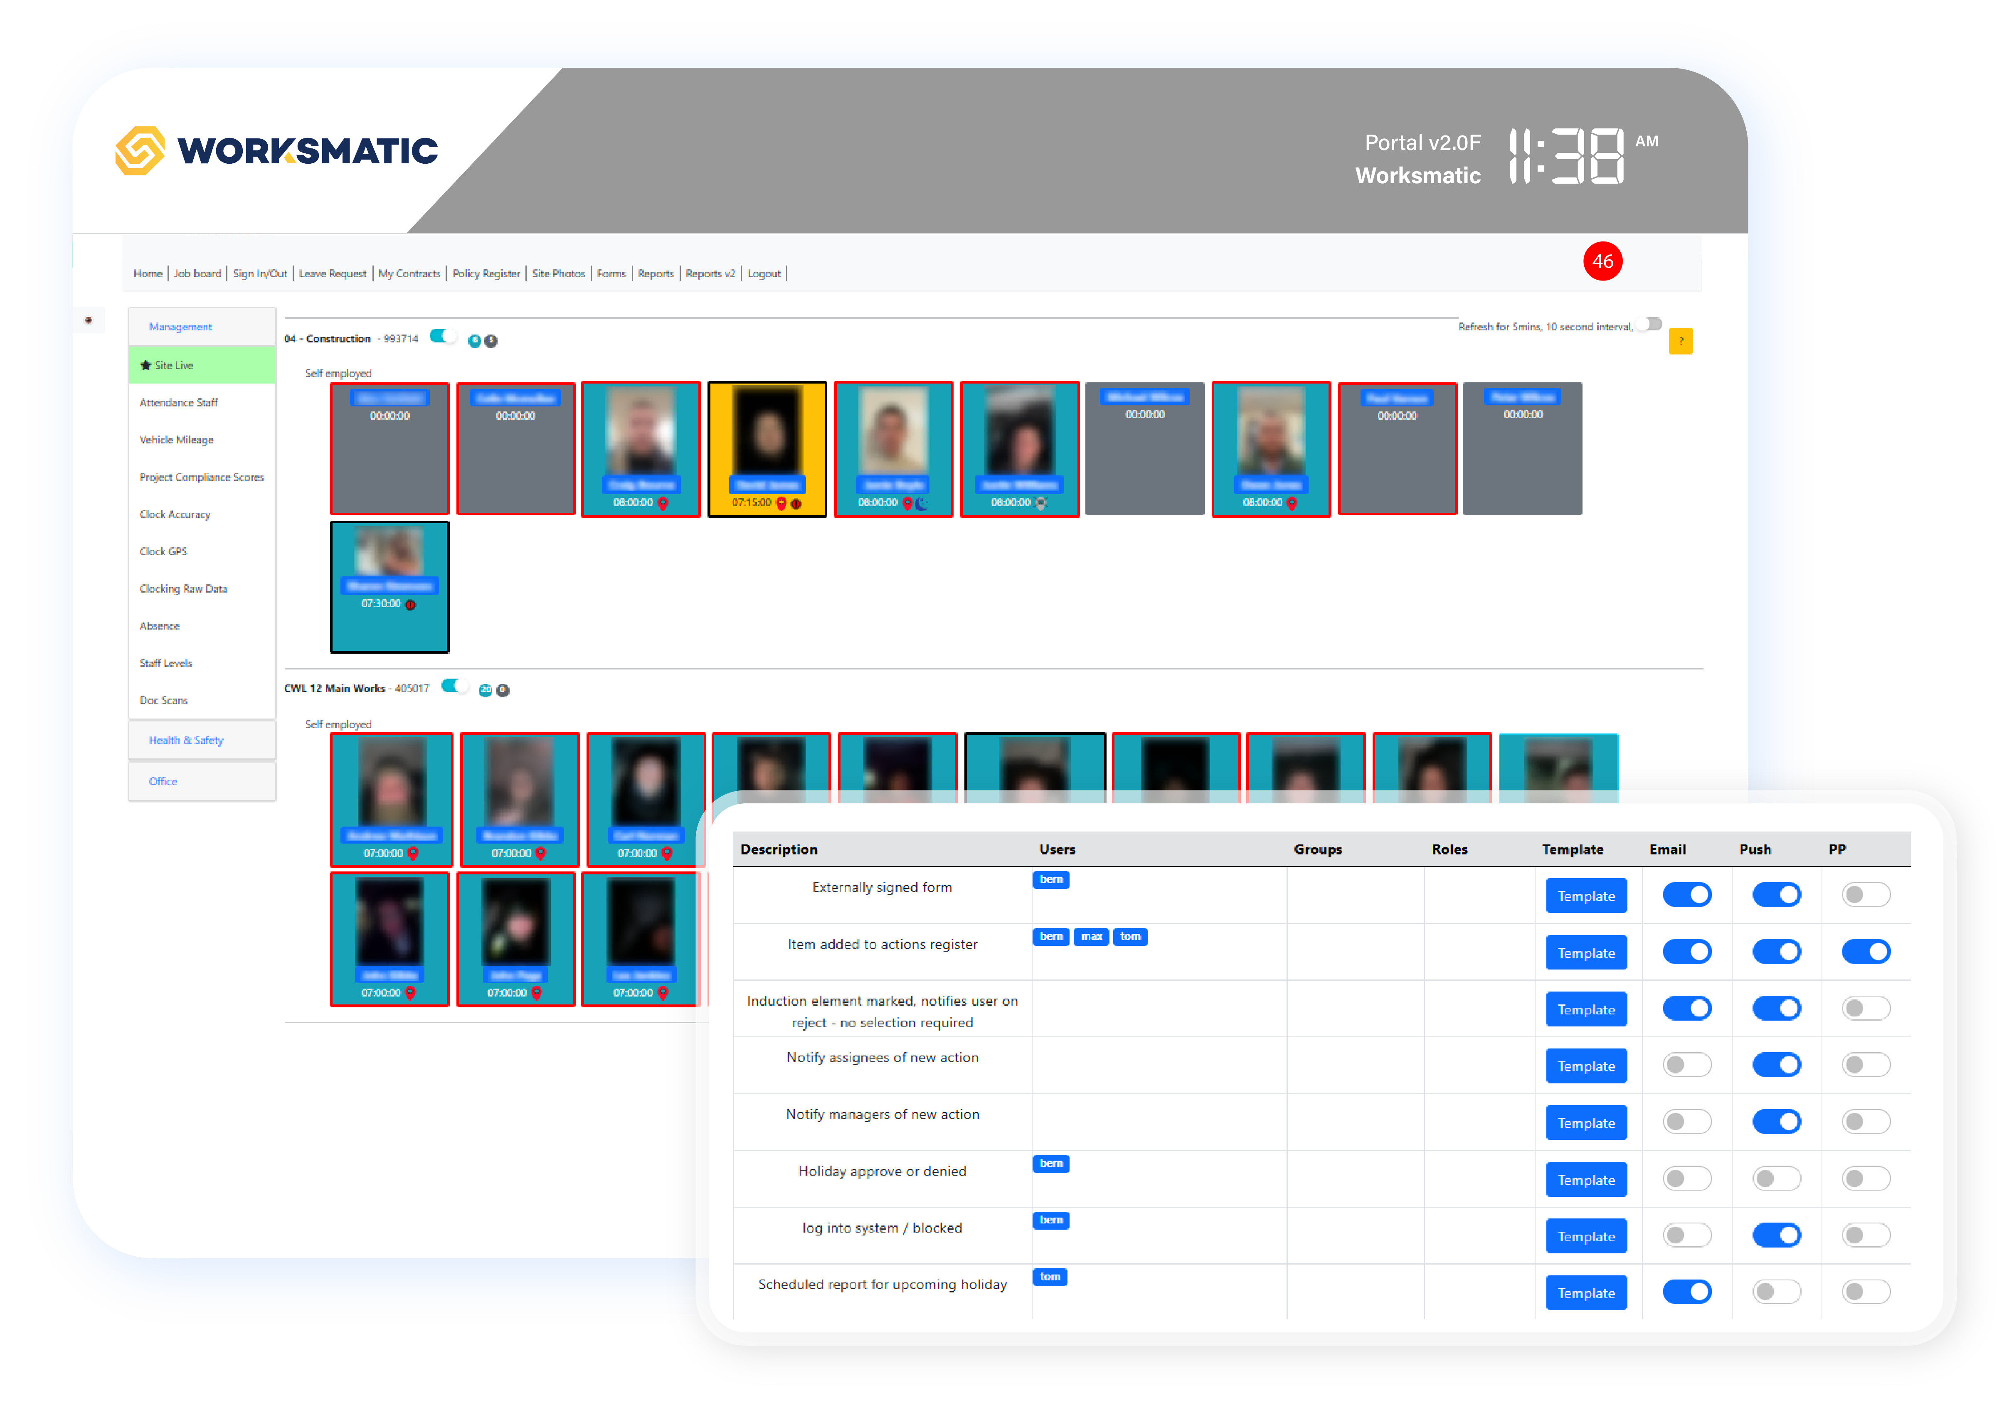Image resolution: width=2014 pixels, height=1415 pixels.
Task: Click the grey count badge beside 04 - Construction
Action: pos(491,341)
